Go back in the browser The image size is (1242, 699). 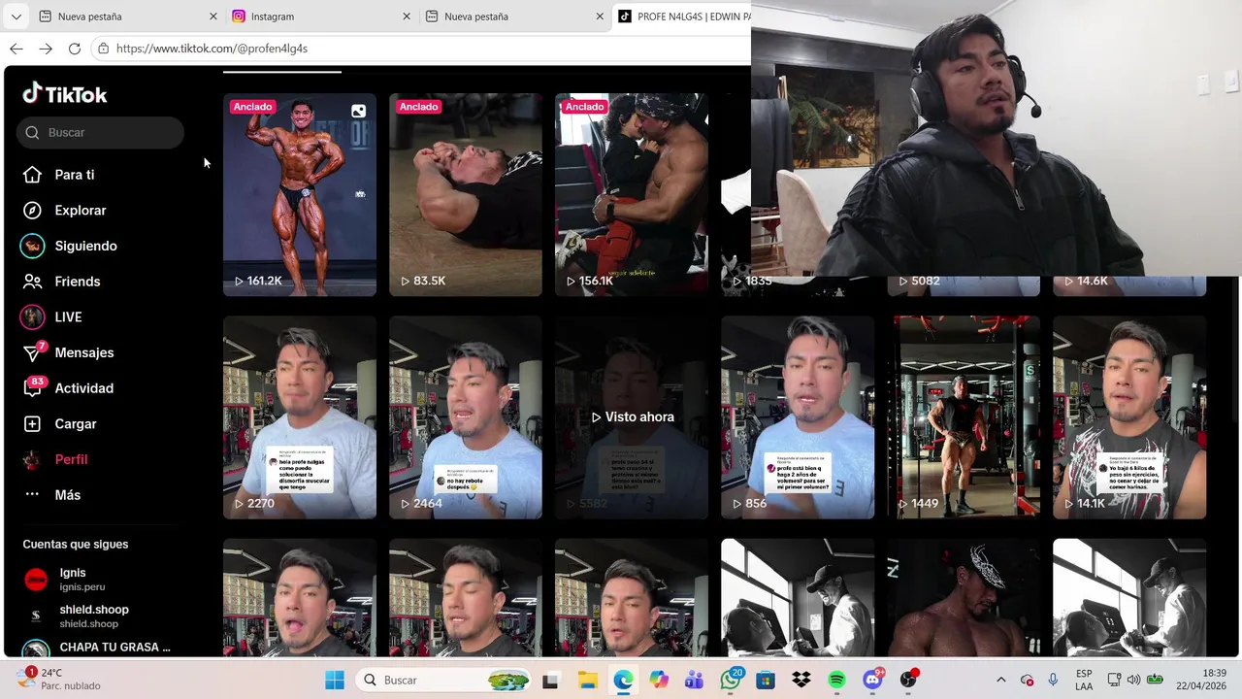pos(16,49)
